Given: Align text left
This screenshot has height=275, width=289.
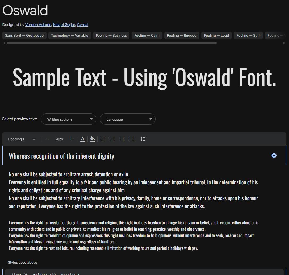Looking at the screenshot, I should click(102, 139).
